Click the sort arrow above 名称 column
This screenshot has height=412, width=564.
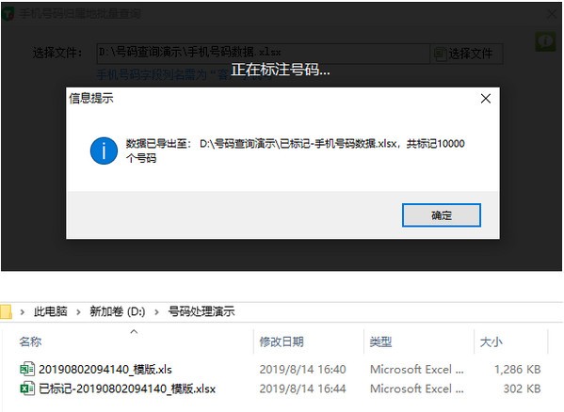[x=134, y=331]
